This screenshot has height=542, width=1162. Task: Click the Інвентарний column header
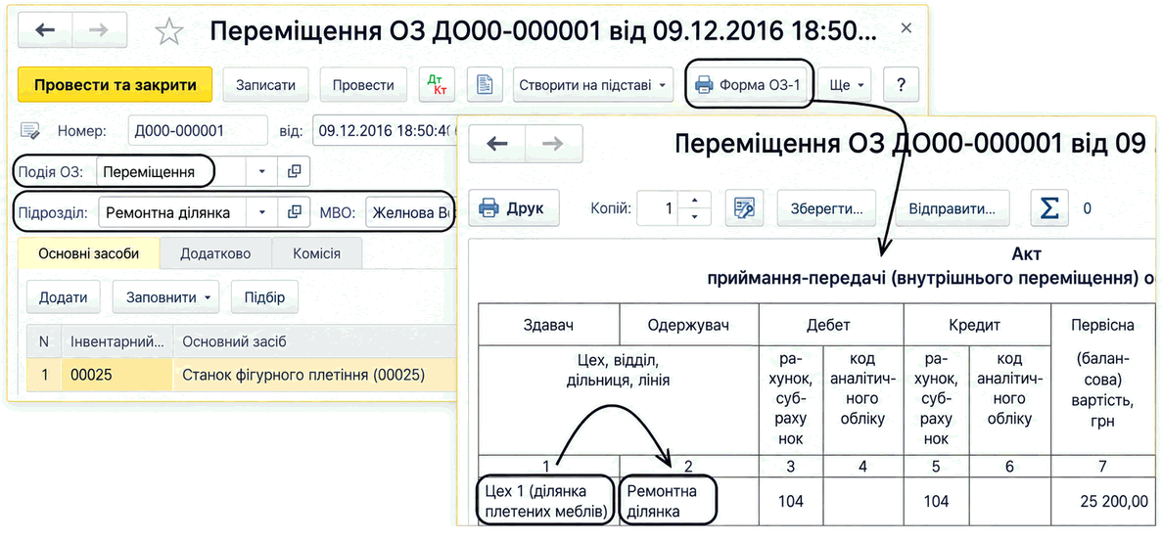pos(117,342)
